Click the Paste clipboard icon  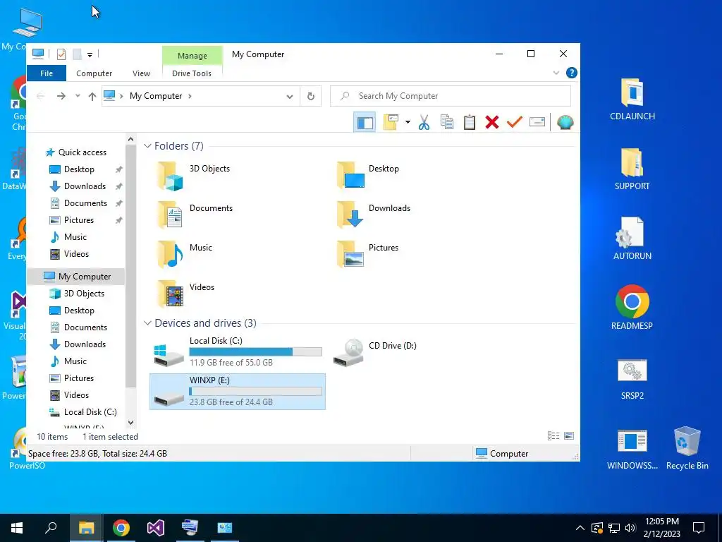[469, 123]
